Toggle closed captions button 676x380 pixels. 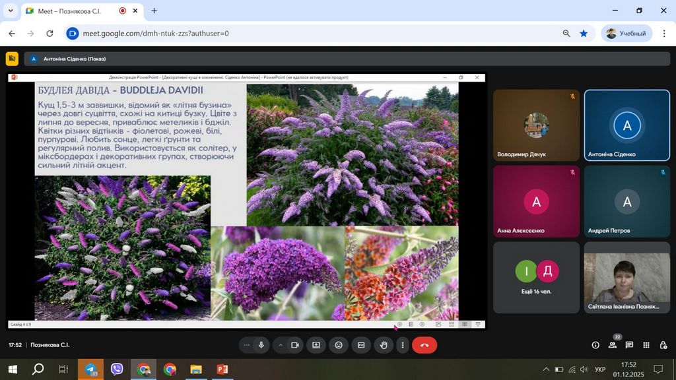click(361, 345)
